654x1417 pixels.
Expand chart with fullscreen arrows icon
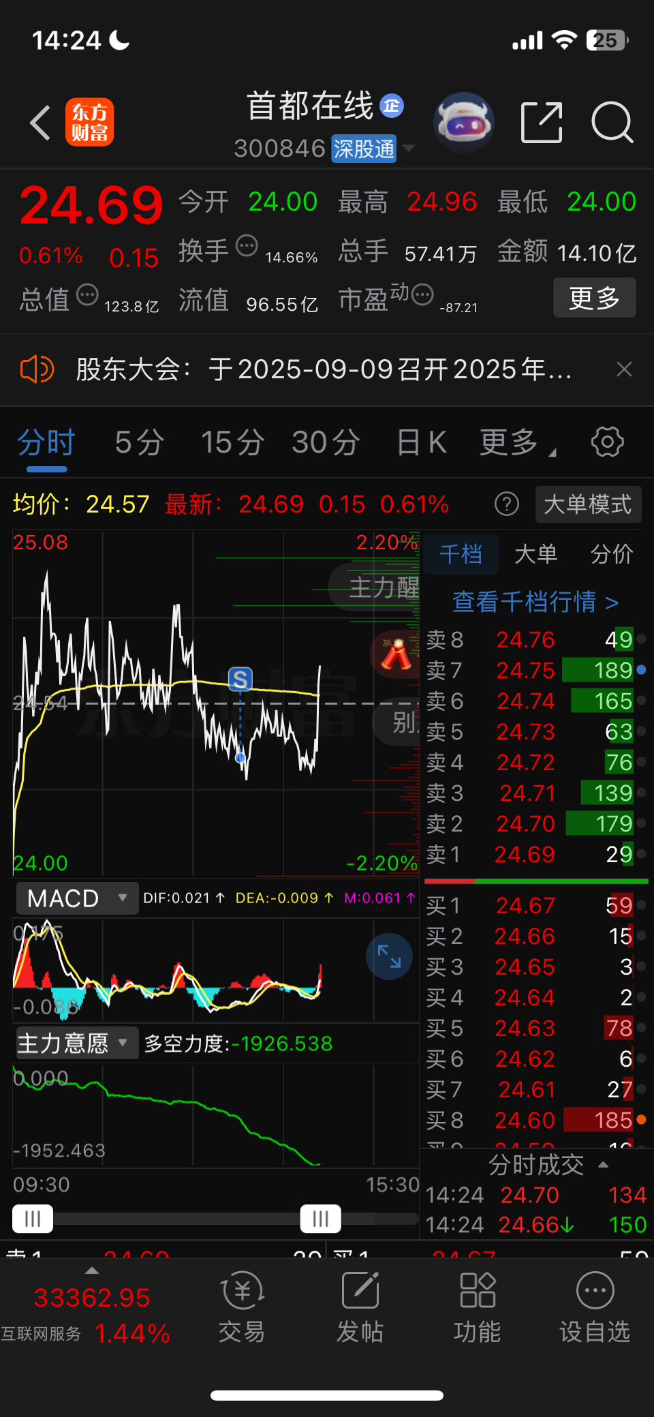[389, 956]
